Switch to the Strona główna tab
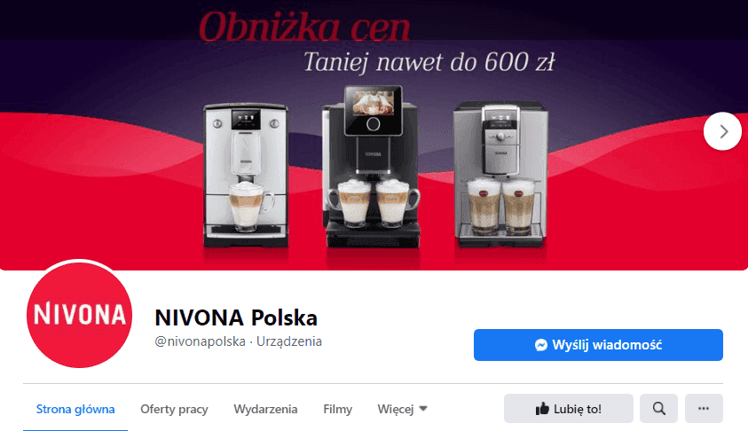This screenshot has height=431, width=748. pos(75,409)
